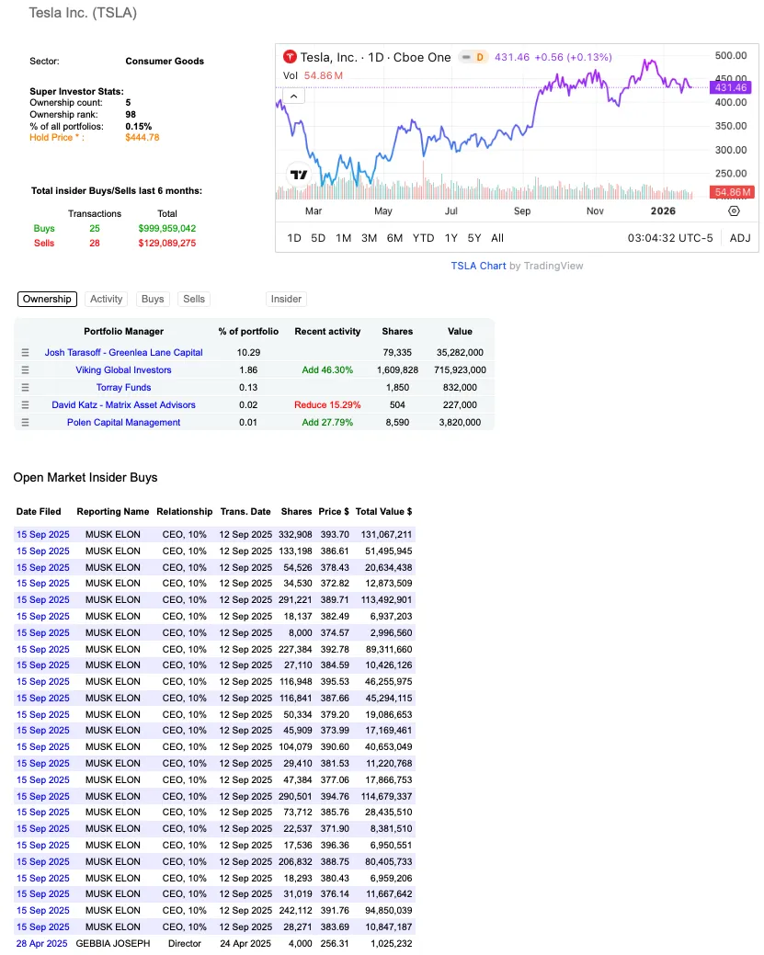
Task: Click the hamburger icon beside Polen Capital Management
Action: coord(25,422)
